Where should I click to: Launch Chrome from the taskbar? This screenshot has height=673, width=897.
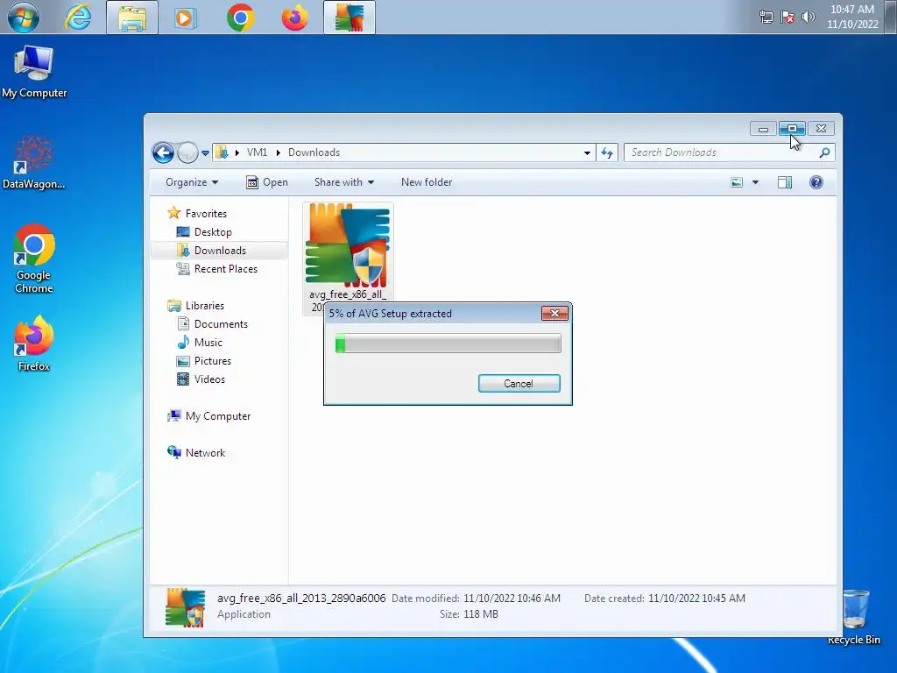pos(240,18)
